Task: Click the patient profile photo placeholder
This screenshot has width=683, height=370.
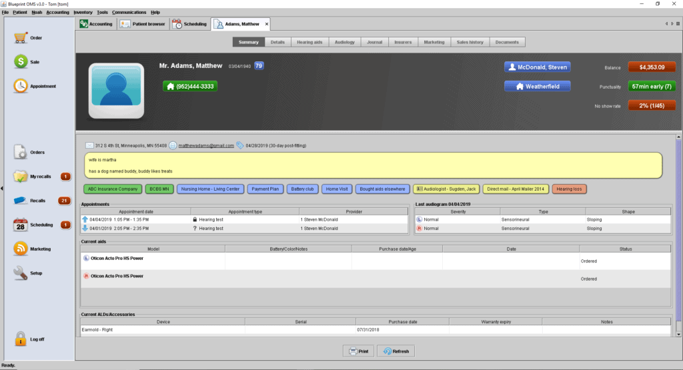Action: coord(117,91)
